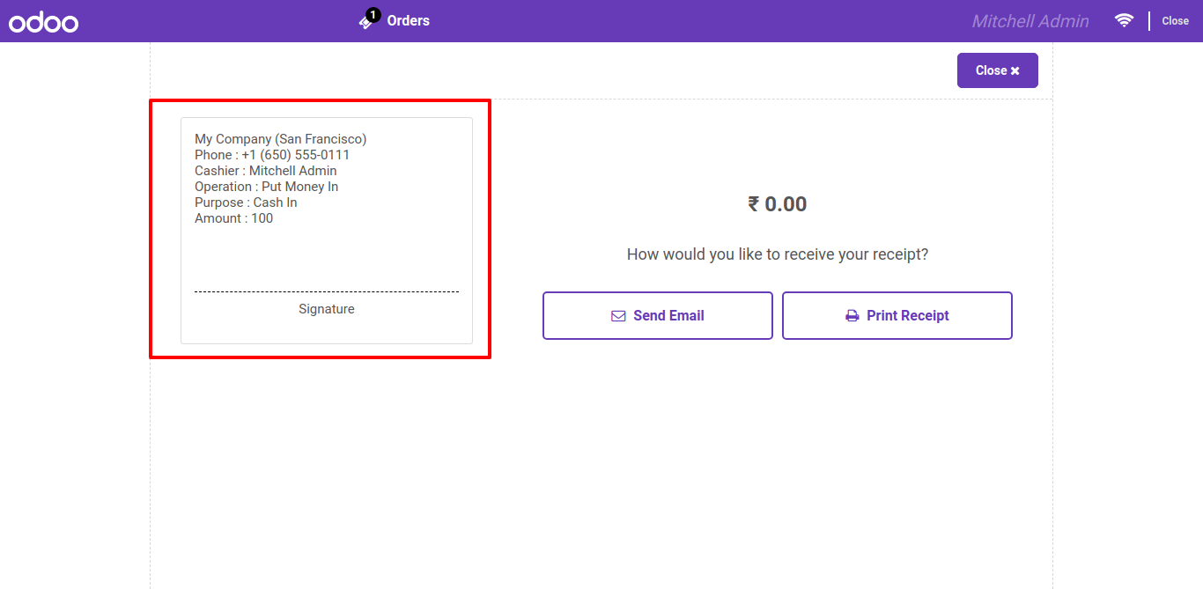Viewport: 1203px width, 589px height.
Task: Print the receipt
Action: [897, 315]
